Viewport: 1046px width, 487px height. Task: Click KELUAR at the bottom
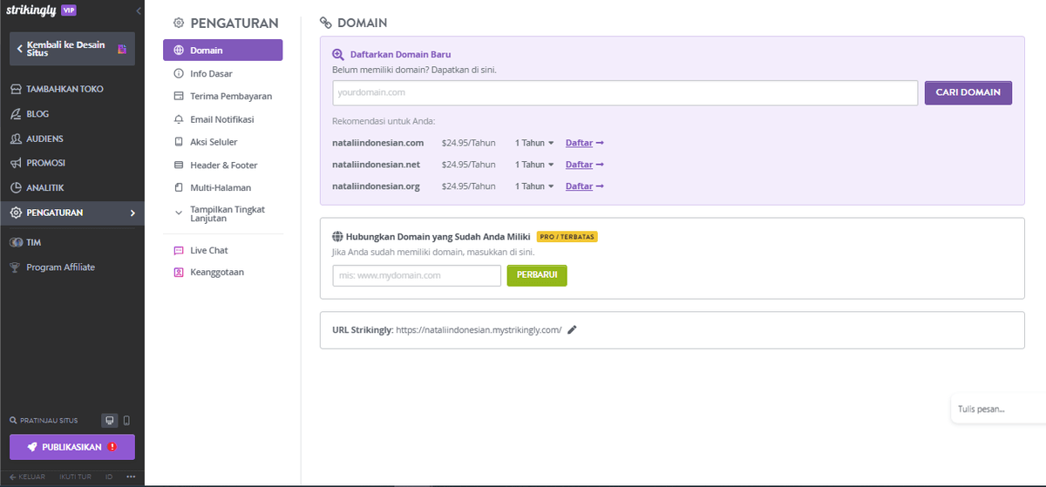pos(27,477)
